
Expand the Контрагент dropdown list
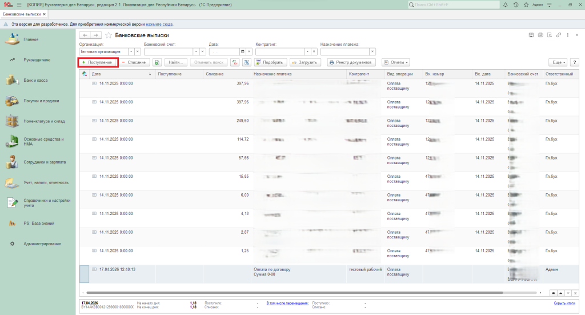tap(307, 51)
